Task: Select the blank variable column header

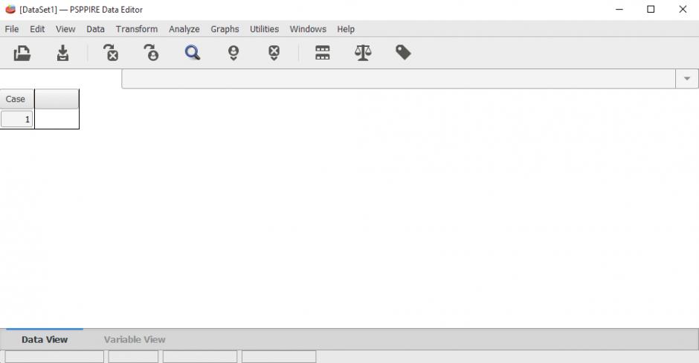Action: pos(57,99)
